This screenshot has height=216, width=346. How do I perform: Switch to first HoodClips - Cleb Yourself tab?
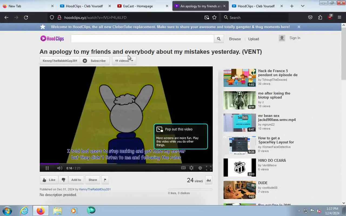(x=86, y=6)
